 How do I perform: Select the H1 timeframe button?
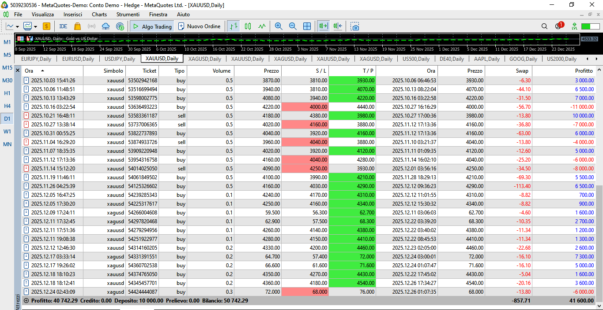8,93
